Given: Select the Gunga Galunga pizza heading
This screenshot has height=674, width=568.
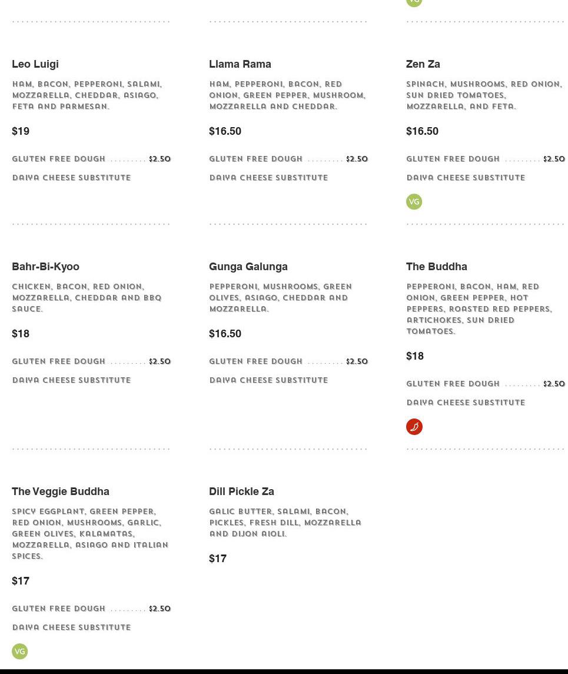Looking at the screenshot, I should [x=248, y=267].
